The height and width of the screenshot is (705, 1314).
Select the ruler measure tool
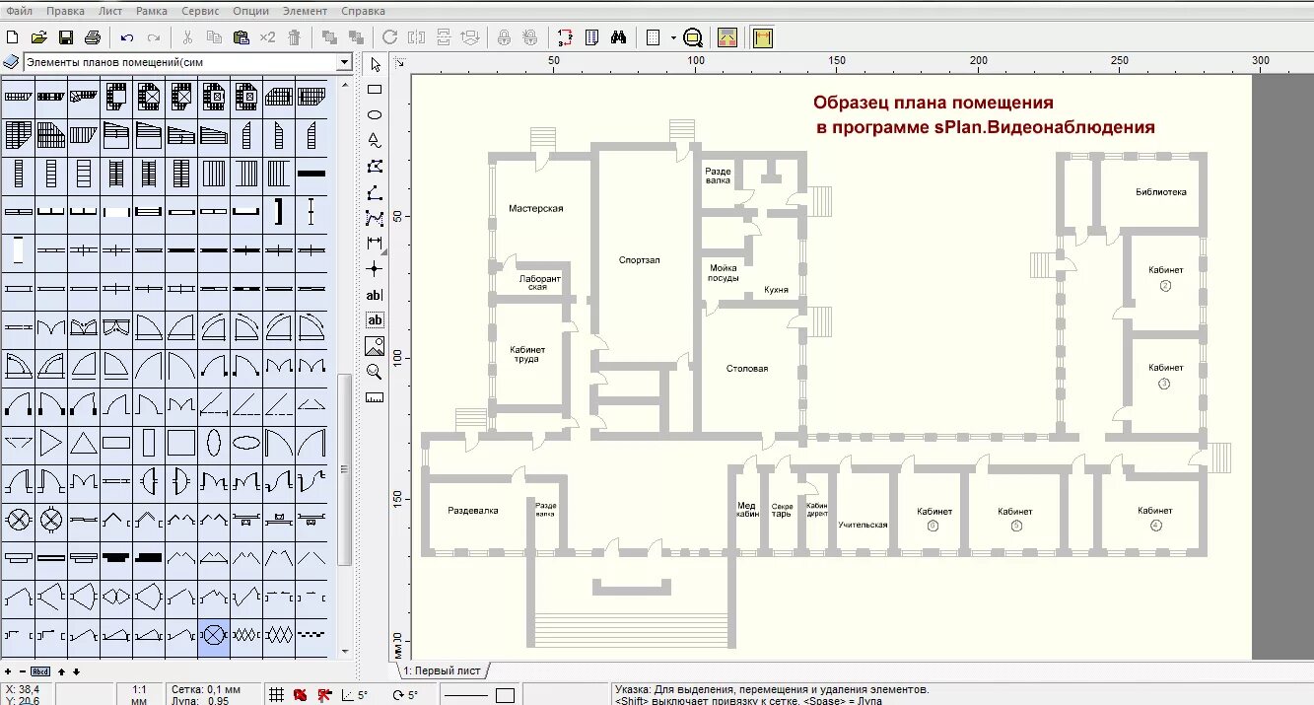375,397
